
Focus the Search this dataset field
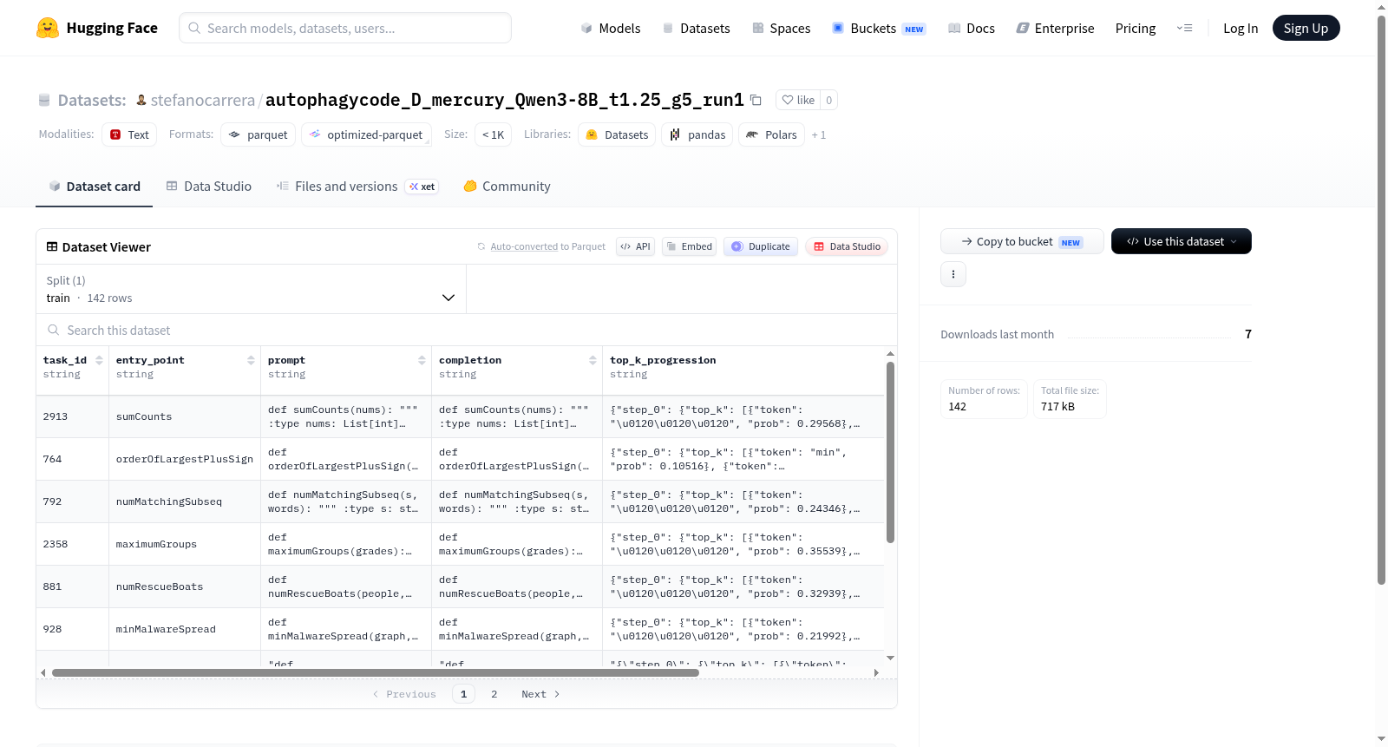point(467,330)
